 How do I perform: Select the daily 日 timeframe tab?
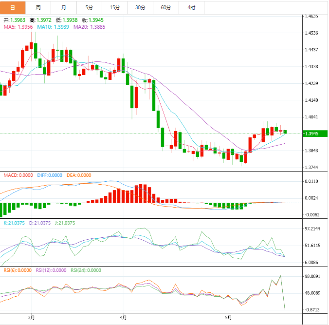click(13, 8)
